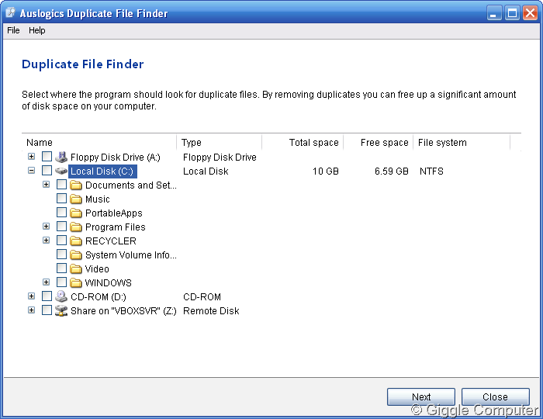Enable the Program Files checkbox
The width and height of the screenshot is (543, 419).
click(x=61, y=226)
